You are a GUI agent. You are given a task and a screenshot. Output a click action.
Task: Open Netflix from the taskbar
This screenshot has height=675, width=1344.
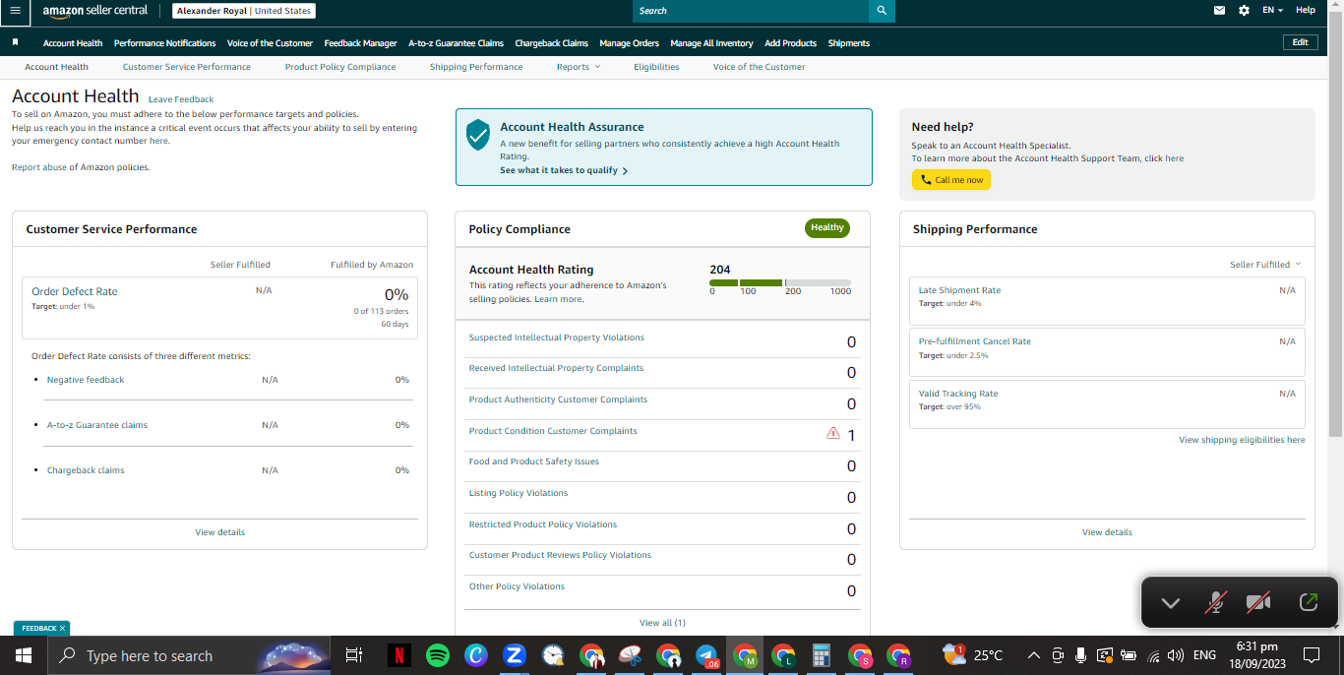pos(398,655)
